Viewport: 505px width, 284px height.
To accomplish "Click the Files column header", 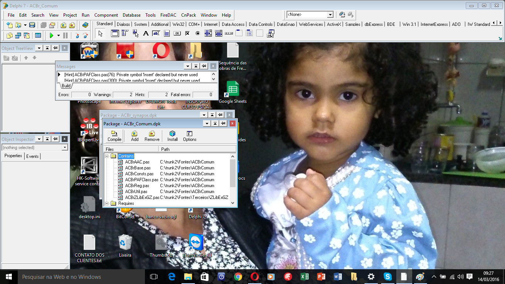I will (132, 149).
